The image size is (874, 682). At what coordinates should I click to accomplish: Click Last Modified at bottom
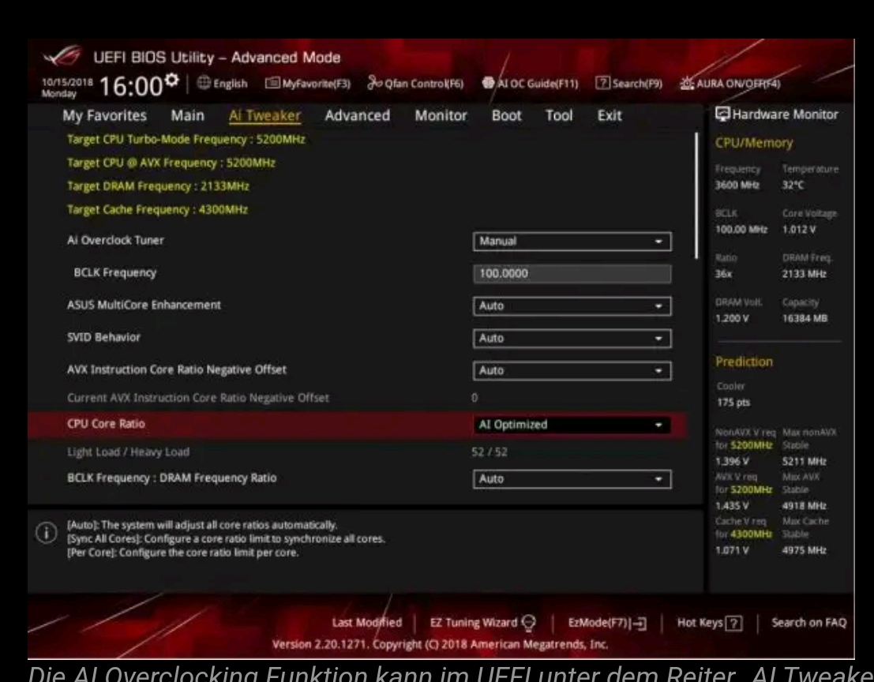click(x=367, y=622)
